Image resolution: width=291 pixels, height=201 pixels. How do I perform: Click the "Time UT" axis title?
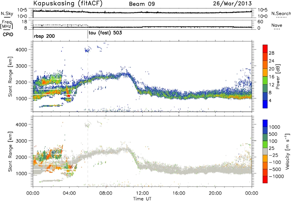(x=142, y=199)
